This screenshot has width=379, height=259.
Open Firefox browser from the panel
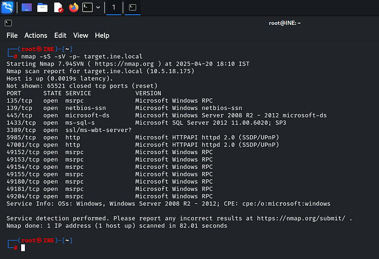click(x=74, y=8)
